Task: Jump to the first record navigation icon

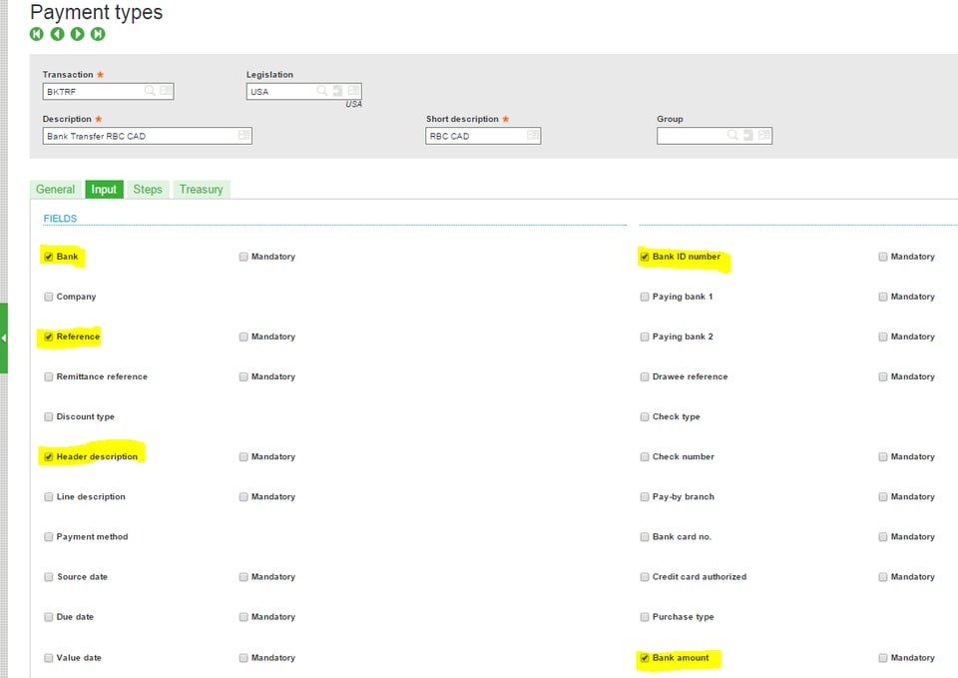Action: click(37, 33)
